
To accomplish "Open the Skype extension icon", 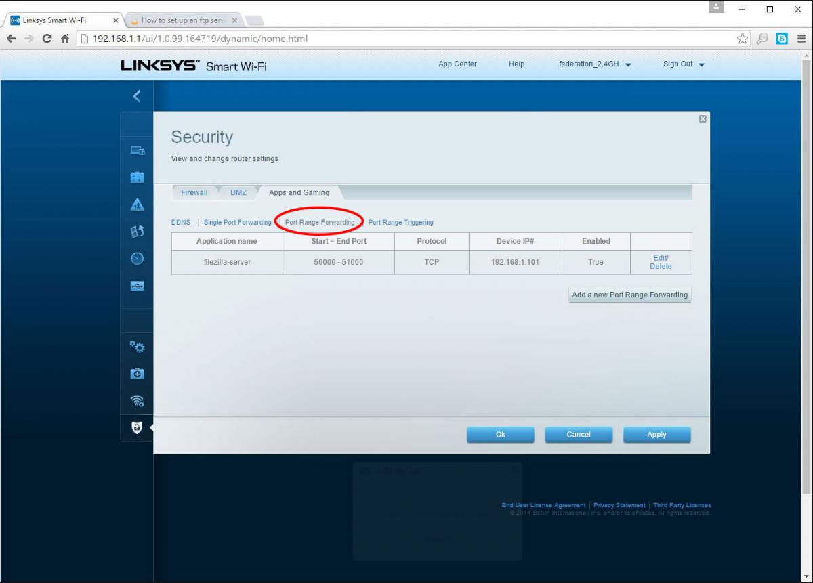I will pos(783,39).
